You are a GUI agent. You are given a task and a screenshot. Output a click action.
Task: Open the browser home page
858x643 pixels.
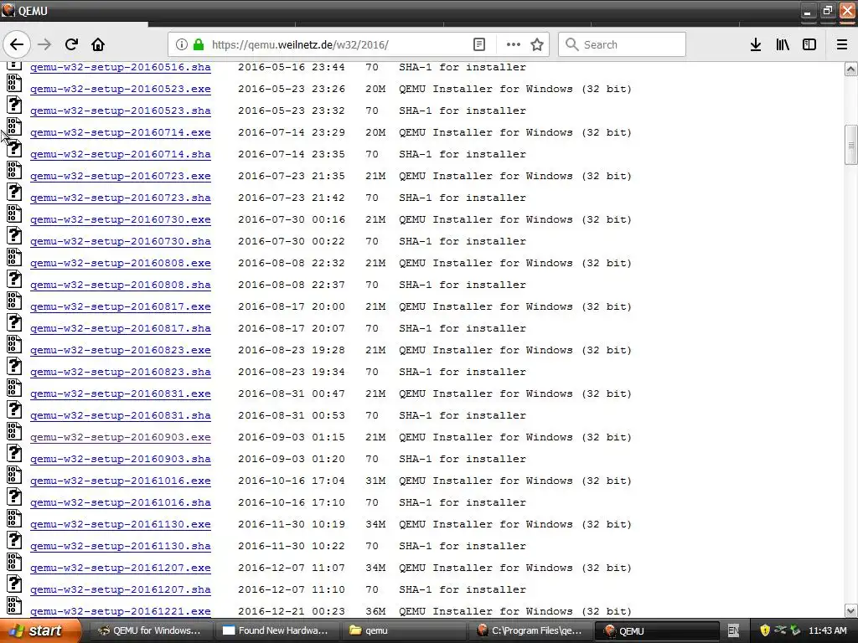(98, 45)
